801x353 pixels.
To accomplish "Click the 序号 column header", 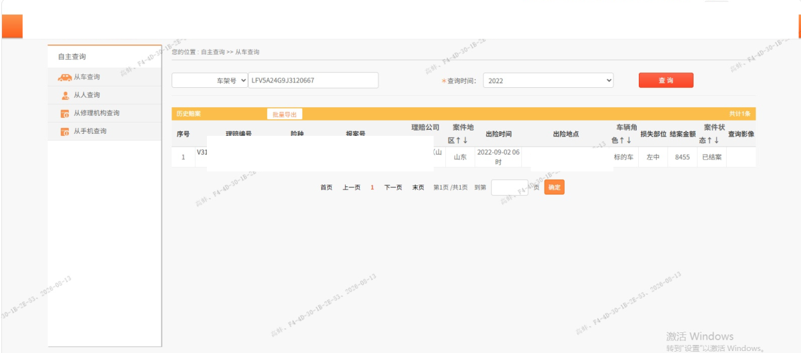I will point(184,134).
